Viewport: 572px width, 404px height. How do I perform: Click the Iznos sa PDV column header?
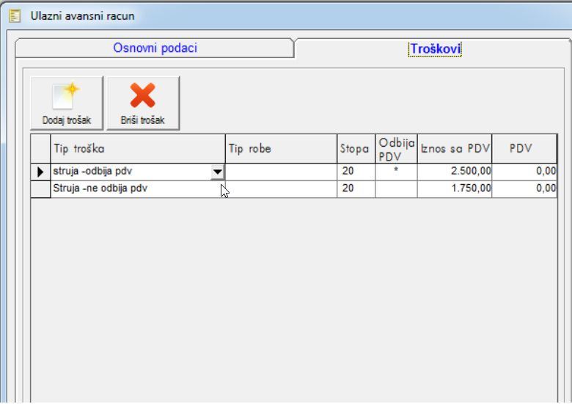[x=454, y=149]
